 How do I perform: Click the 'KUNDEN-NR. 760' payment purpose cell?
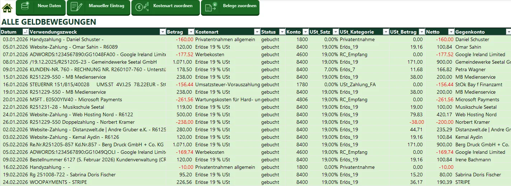98,69
